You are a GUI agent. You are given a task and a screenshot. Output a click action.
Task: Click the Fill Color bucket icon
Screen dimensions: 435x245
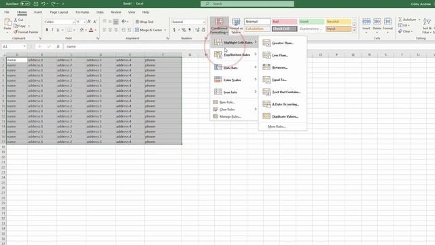click(x=82, y=30)
